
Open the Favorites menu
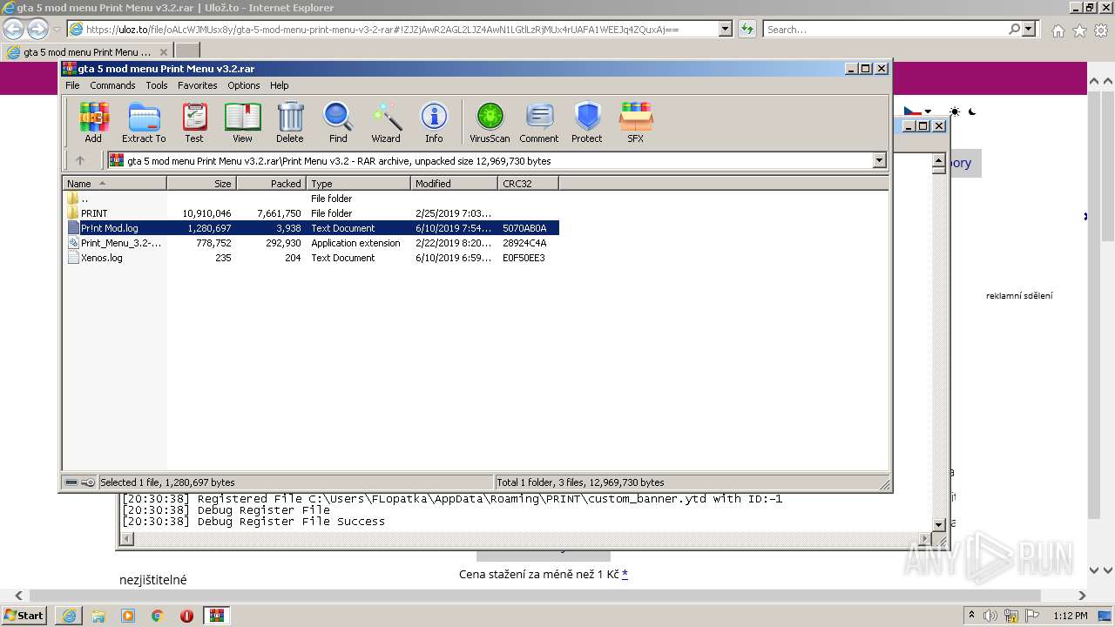(198, 85)
